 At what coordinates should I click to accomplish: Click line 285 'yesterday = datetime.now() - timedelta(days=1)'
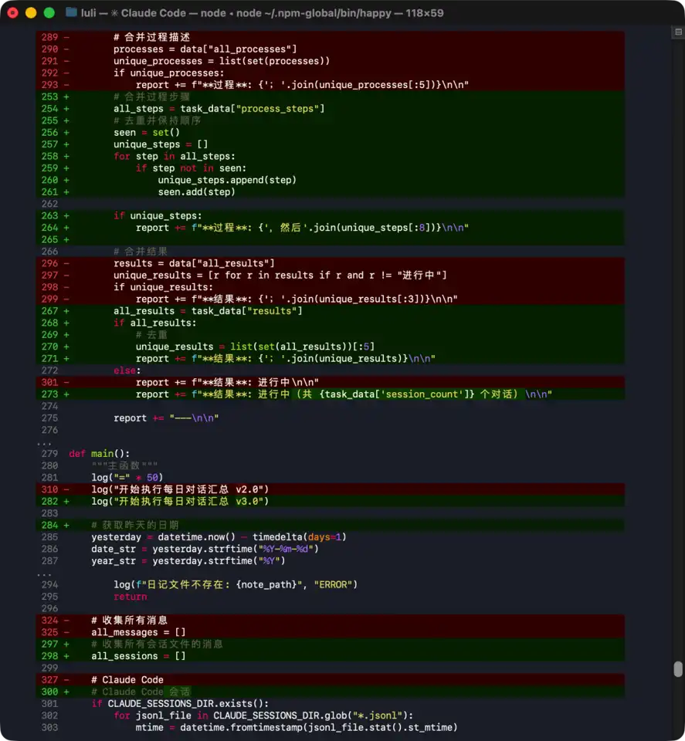point(219,537)
